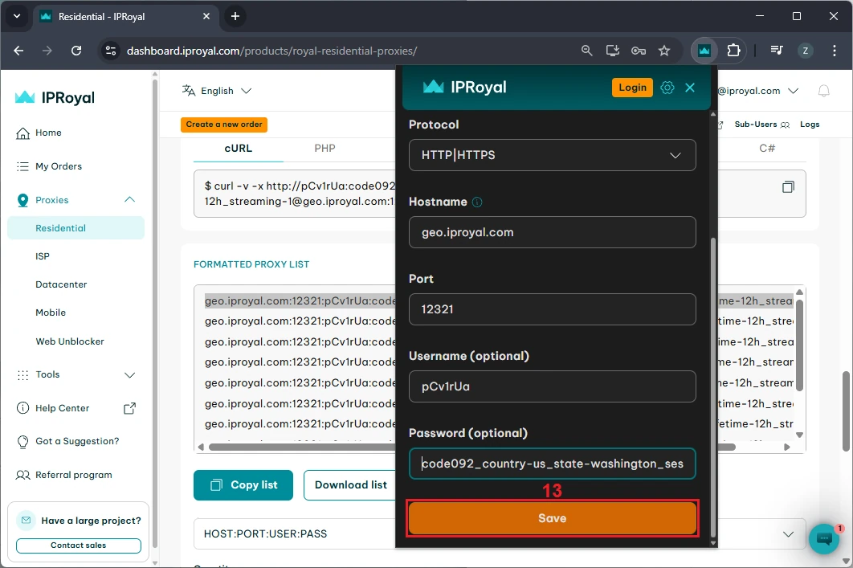Bookmark this page with star icon
Image resolution: width=853 pixels, height=568 pixels.
point(664,51)
